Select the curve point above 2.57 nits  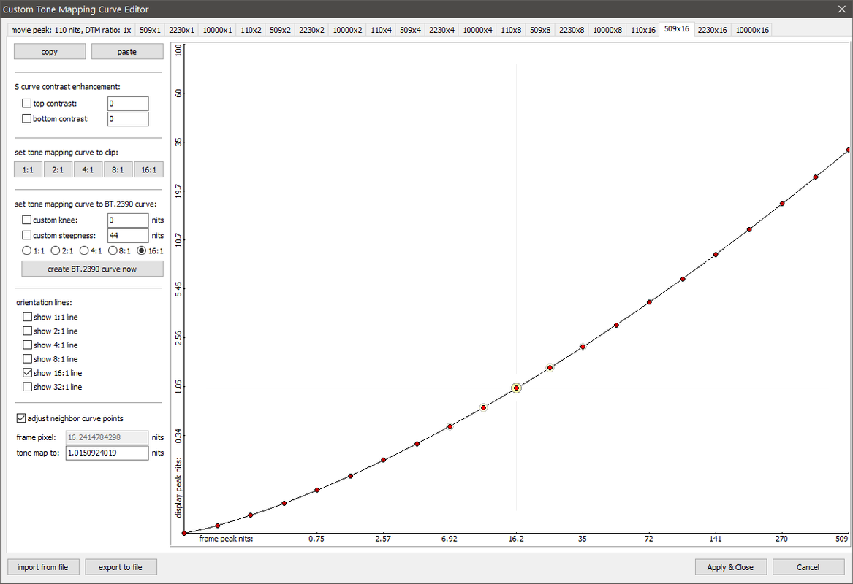[x=384, y=460]
